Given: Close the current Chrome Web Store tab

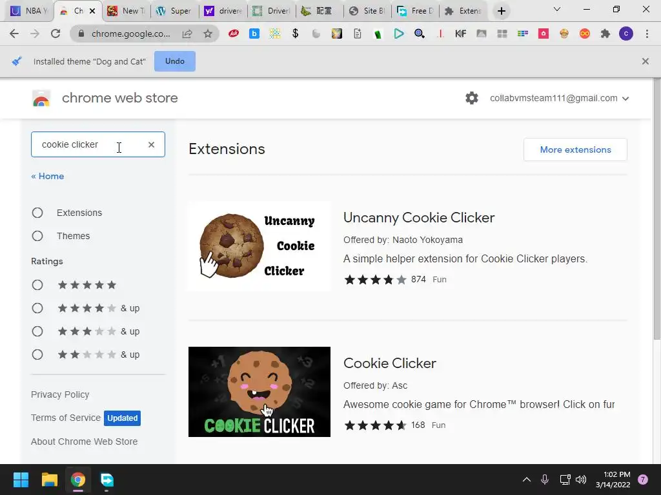Looking at the screenshot, I should tap(92, 11).
